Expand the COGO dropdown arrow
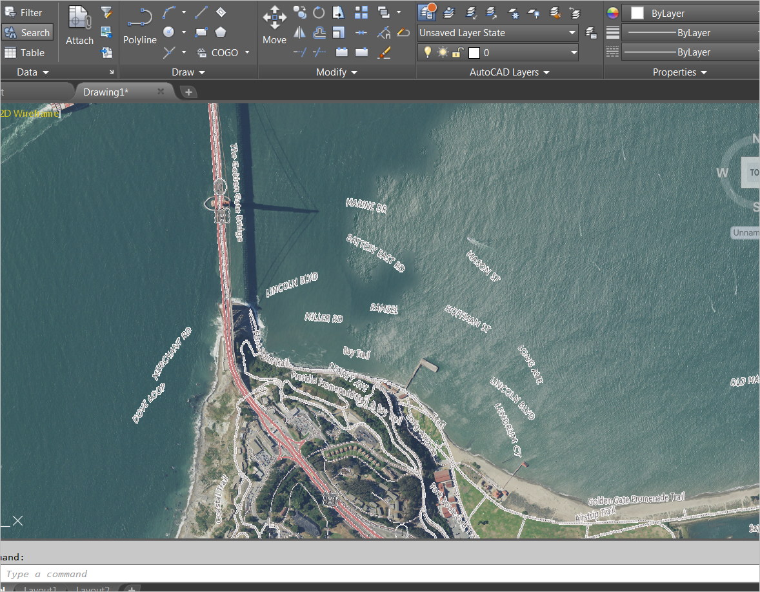The width and height of the screenshot is (760, 592). [x=247, y=52]
